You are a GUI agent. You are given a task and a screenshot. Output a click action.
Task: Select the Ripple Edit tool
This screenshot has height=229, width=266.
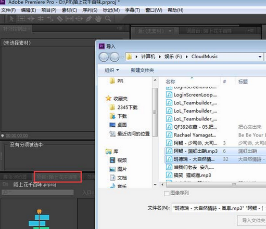pyautogui.click(x=31, y=19)
